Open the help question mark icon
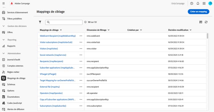 click(192, 3)
